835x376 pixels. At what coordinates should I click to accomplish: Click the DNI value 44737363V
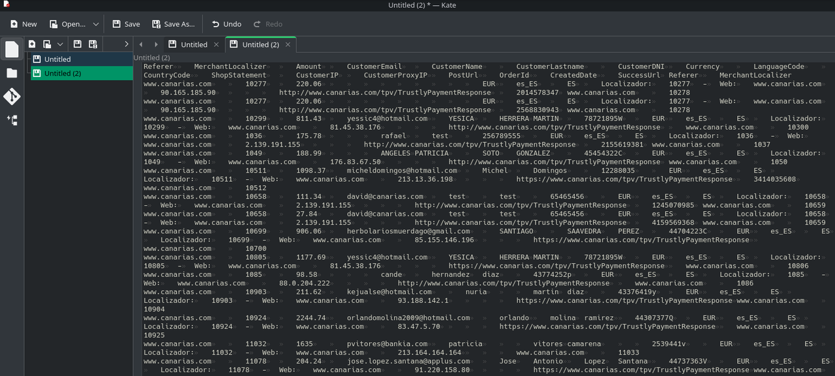[688, 360]
